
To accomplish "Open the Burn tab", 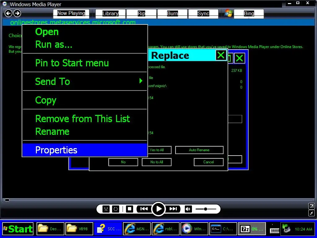I will point(172,14).
